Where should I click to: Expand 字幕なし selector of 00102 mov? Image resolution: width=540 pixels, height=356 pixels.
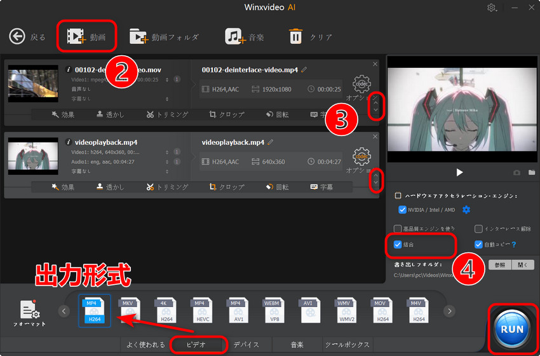(x=167, y=99)
